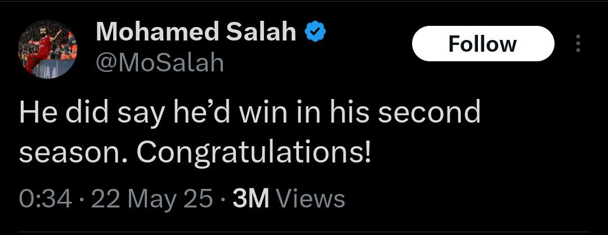Click the 22 May 25 date
Image resolution: width=608 pixels, height=235 pixels.
pos(152,198)
